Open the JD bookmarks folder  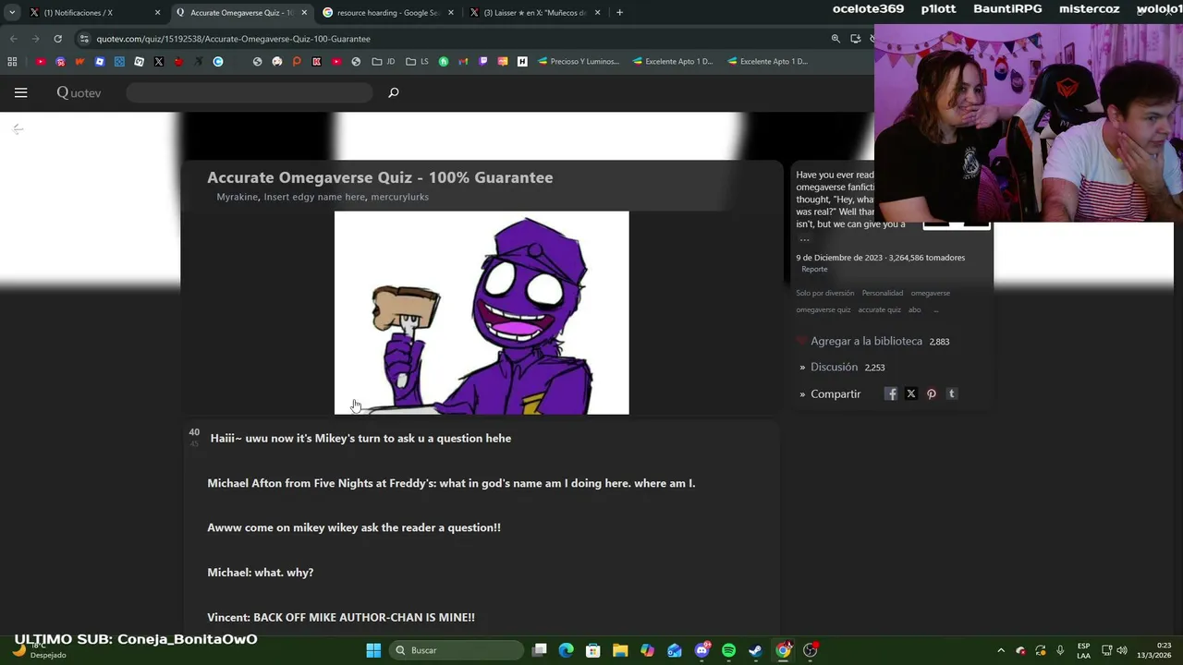[x=384, y=62]
